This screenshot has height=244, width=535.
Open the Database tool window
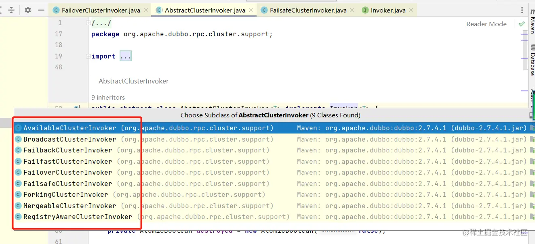tap(532, 60)
